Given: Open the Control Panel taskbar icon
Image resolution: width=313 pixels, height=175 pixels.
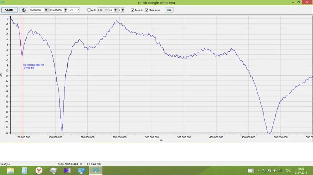Looking at the screenshot, I should coord(81,170).
